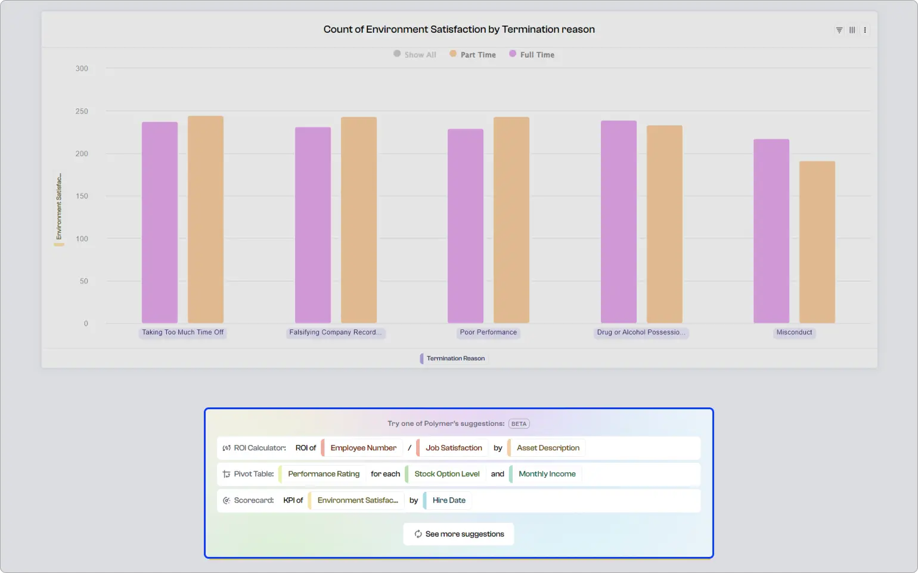Toggle the Full Time legend entry
The image size is (918, 573).
(x=531, y=54)
